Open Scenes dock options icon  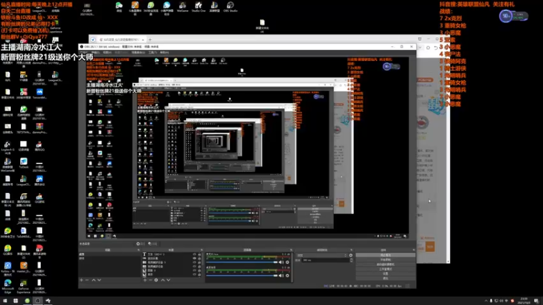point(138,249)
